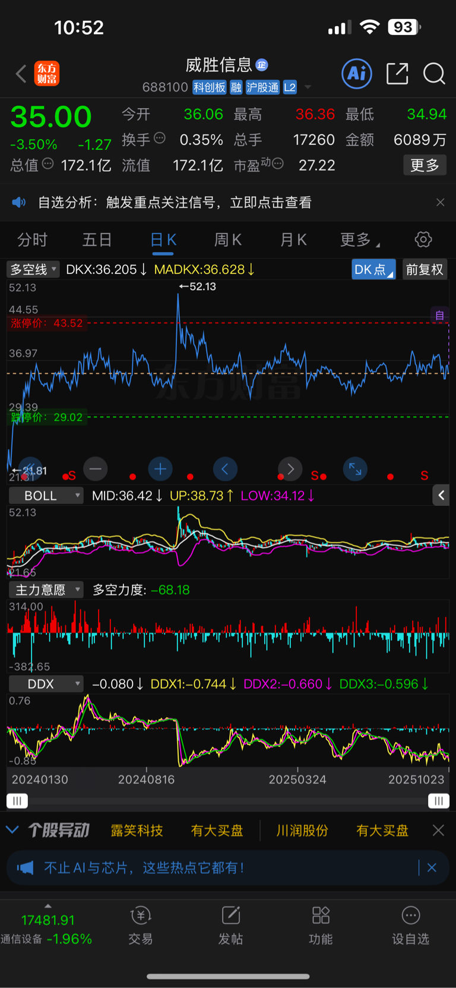Viewport: 456px width, 988px height.
Task: Tap 更多 quote details button
Action: pyautogui.click(x=425, y=165)
